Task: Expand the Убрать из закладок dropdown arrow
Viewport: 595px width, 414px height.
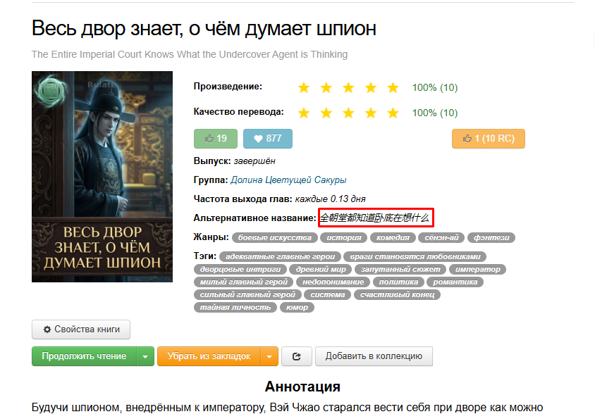Action: pos(269,356)
